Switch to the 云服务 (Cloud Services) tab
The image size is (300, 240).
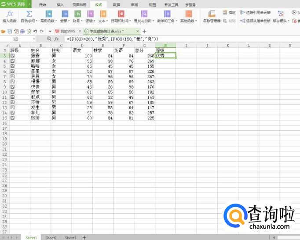[x=190, y=4]
